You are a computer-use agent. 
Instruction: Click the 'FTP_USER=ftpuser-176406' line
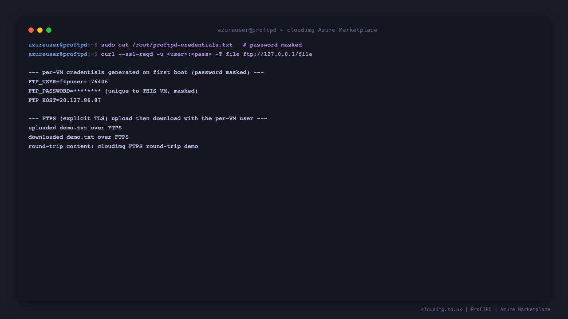68,82
